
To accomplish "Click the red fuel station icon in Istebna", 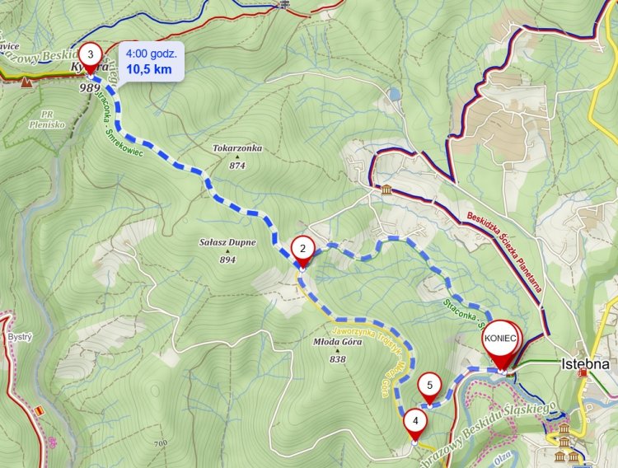I will 583,372.
